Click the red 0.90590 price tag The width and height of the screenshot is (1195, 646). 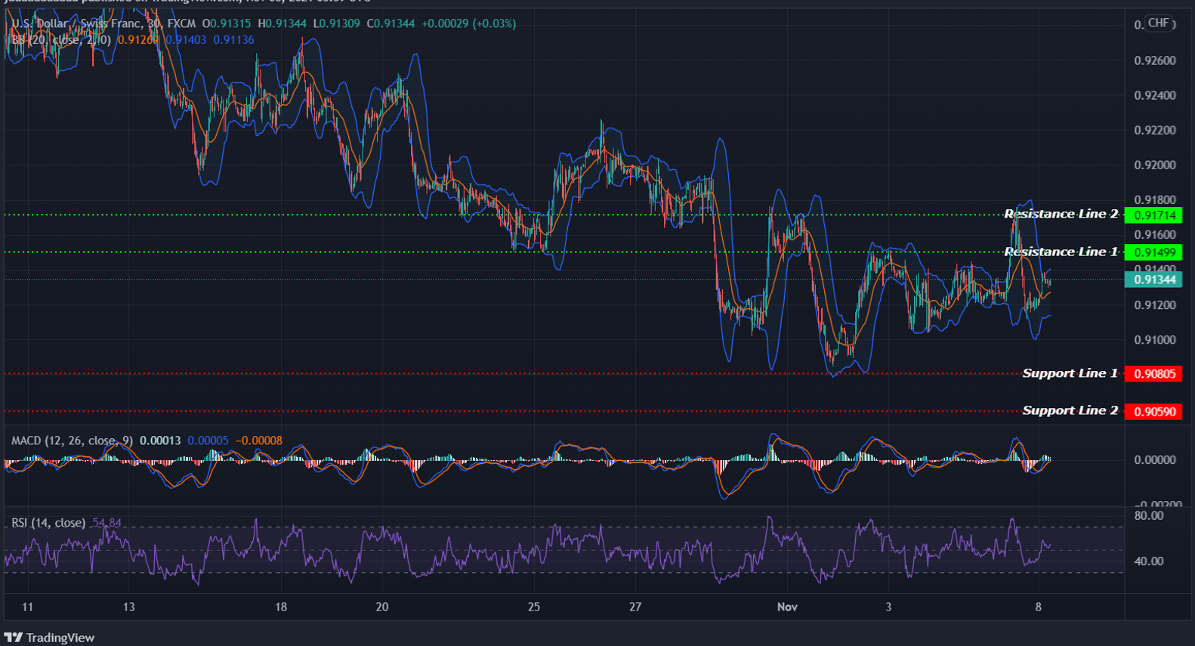[1153, 412]
